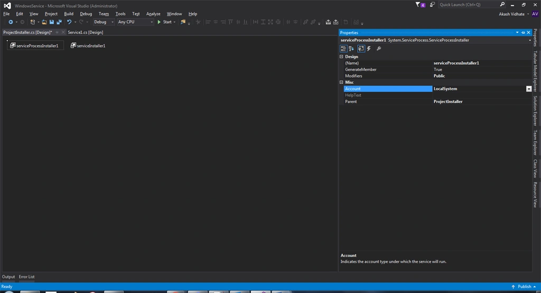Switch to the Service1.cs [Design] tab
Image resolution: width=541 pixels, height=293 pixels.
coord(85,32)
